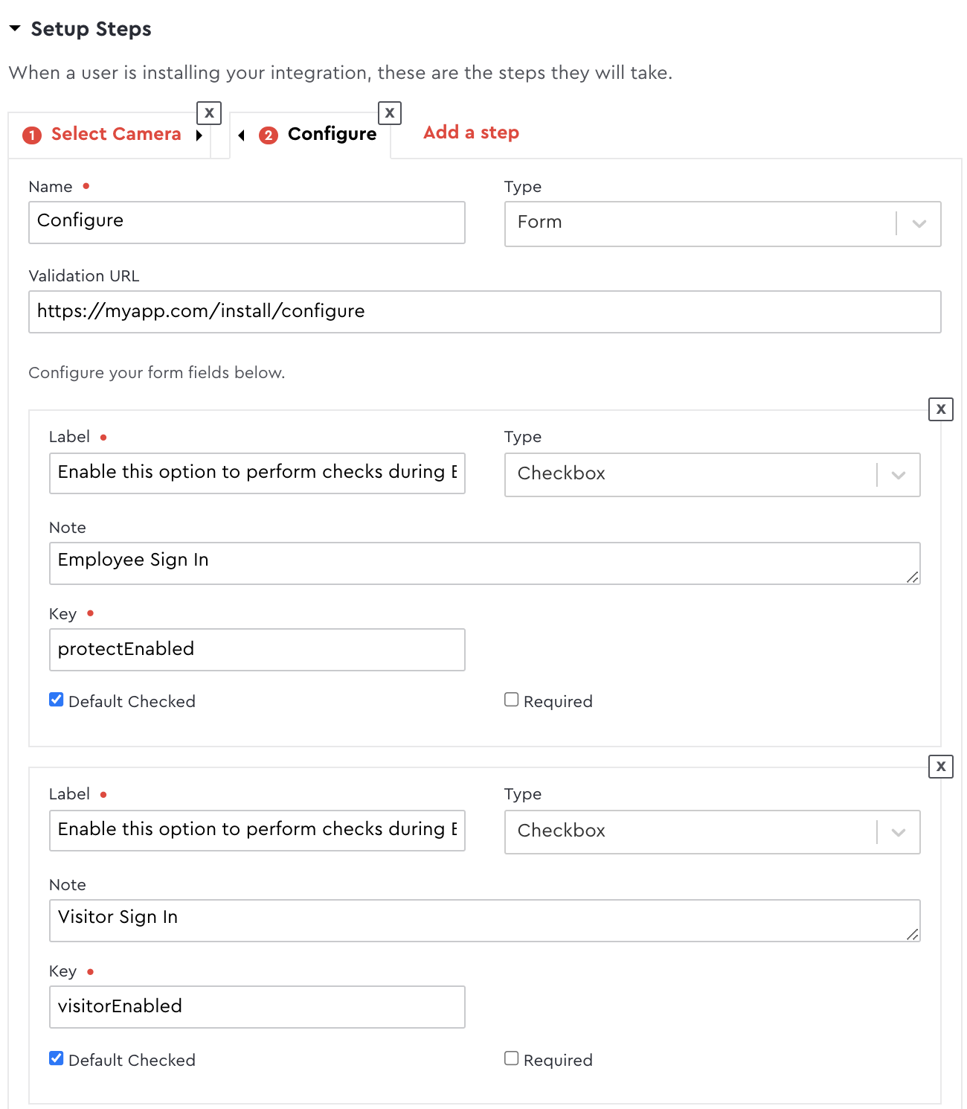Delete the Employee Sign In form field

[940, 409]
